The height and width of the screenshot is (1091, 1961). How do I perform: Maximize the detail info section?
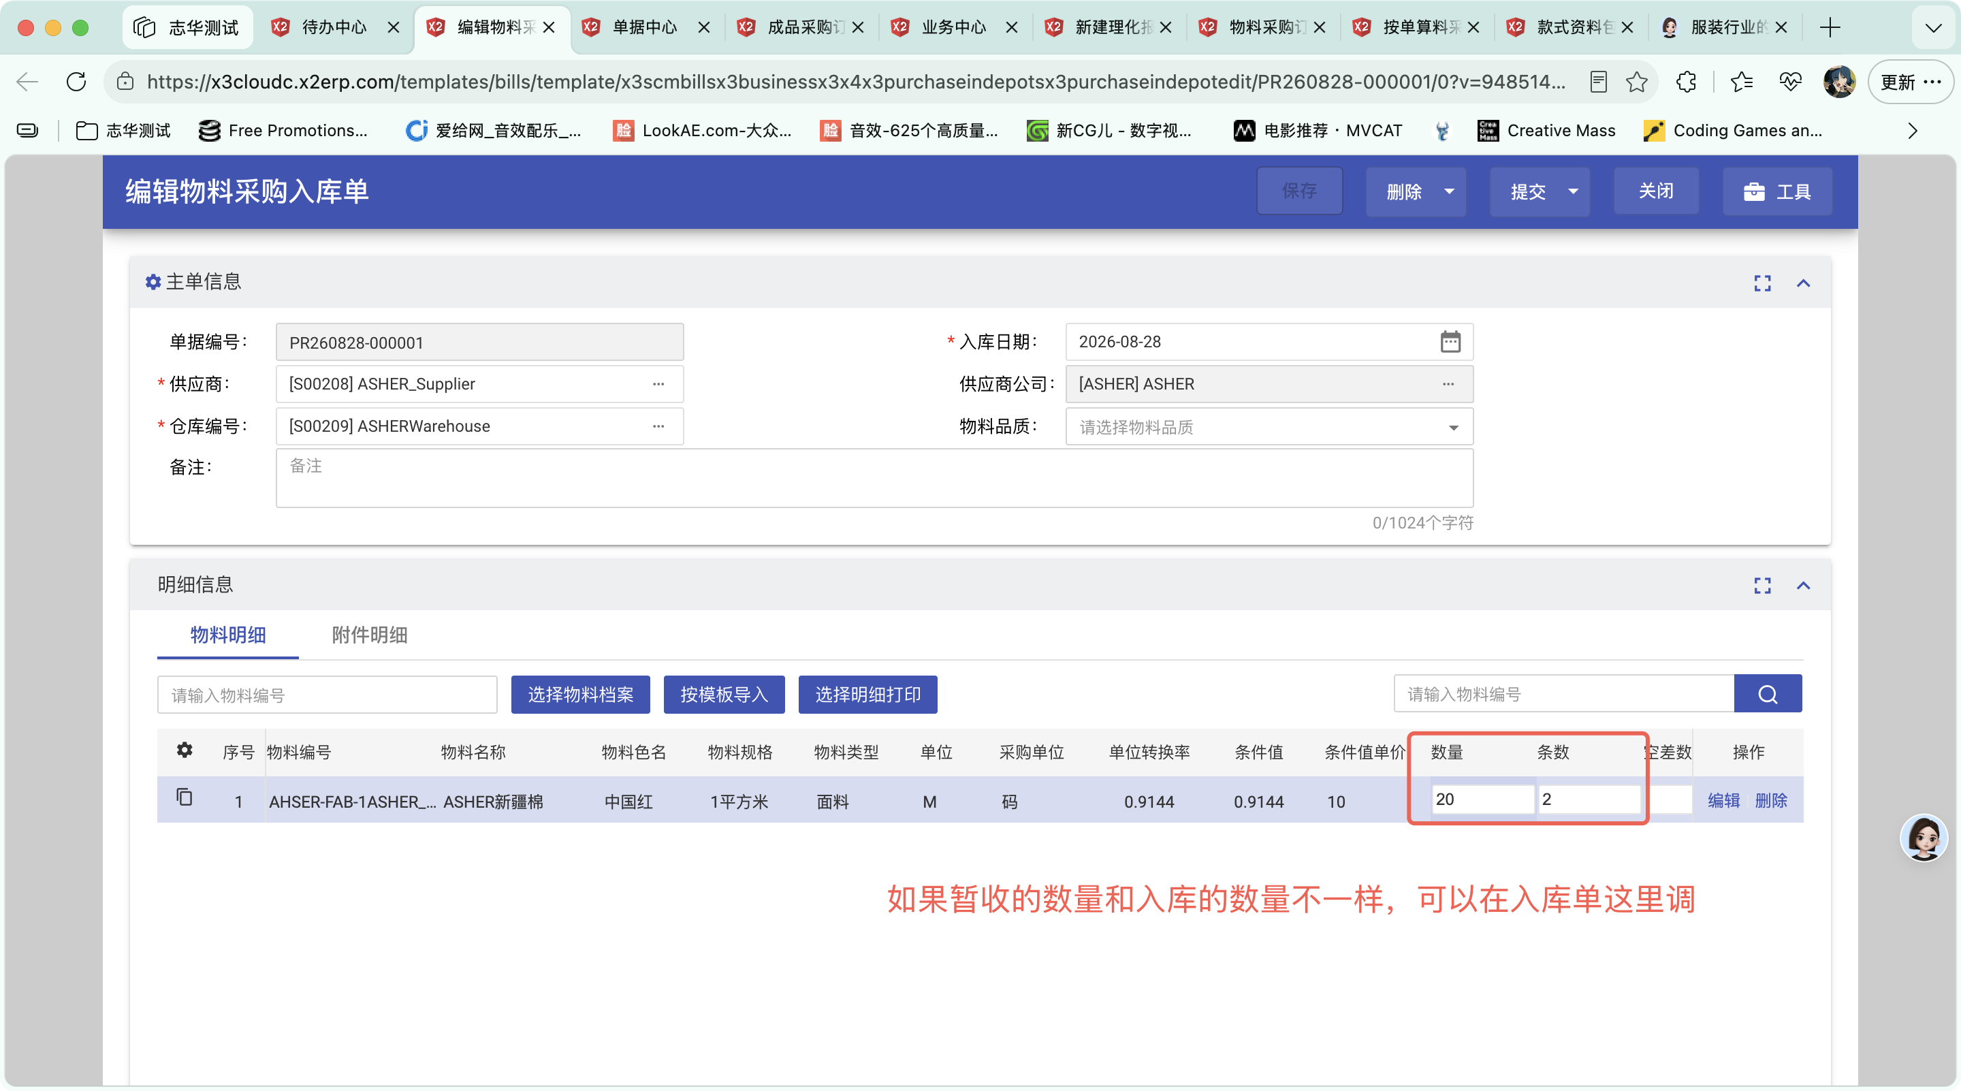(x=1761, y=586)
